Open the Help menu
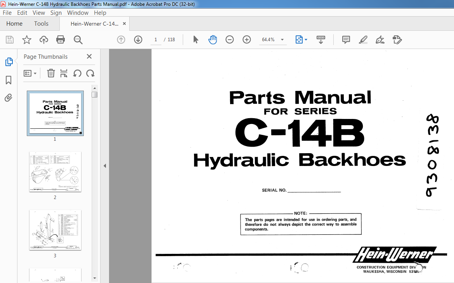The width and height of the screenshot is (454, 283). [x=100, y=13]
